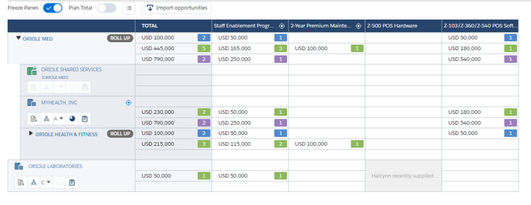Expand the ORIOLE HEALTH & FITNESS row
The height and width of the screenshot is (205, 531).
pyautogui.click(x=31, y=133)
